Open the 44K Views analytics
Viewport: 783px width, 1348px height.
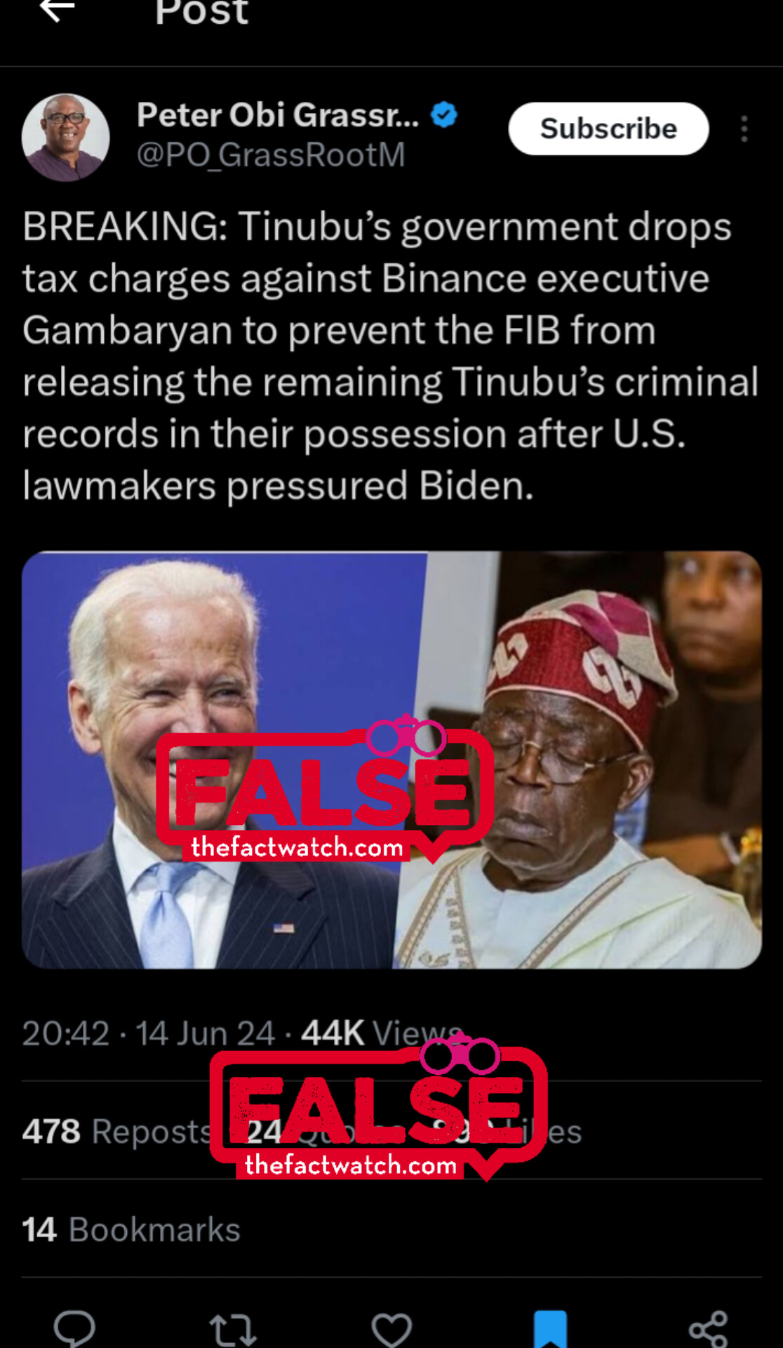click(381, 1033)
